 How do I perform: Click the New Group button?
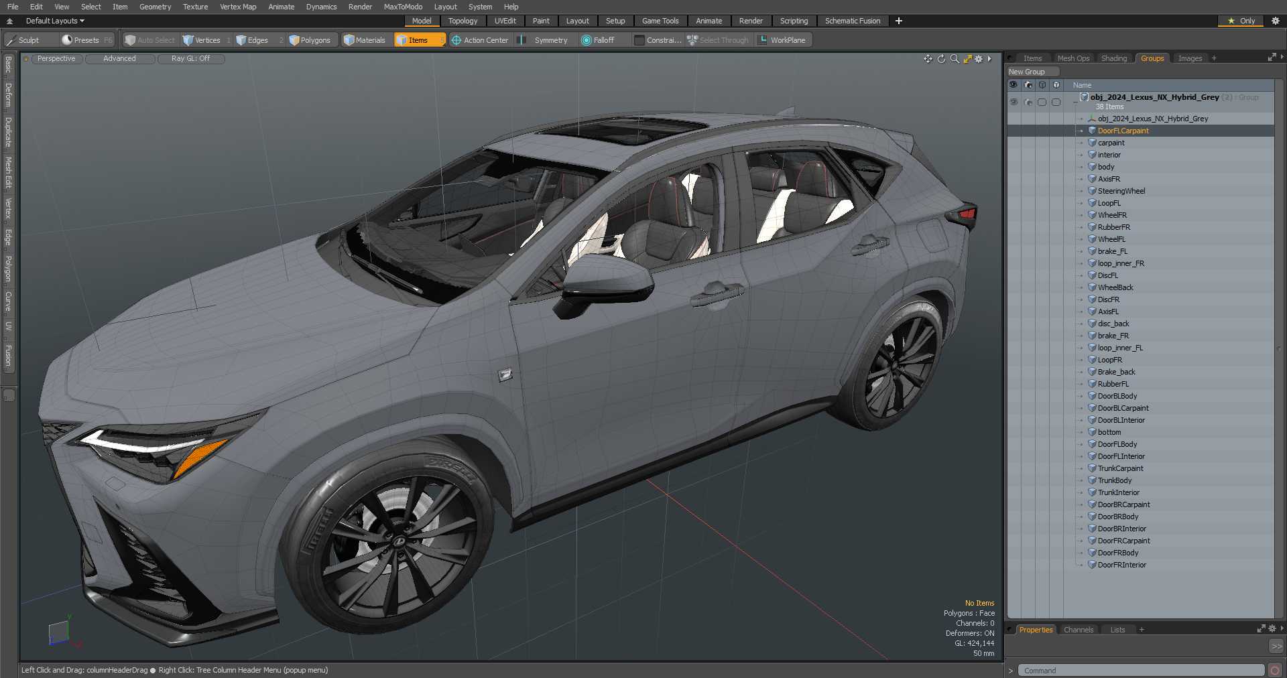point(1033,72)
